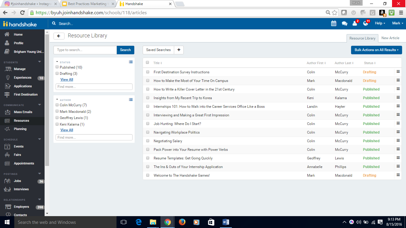406x228 pixels.
Task: Click the Chrome bookmark star icon
Action: pyautogui.click(x=335, y=13)
